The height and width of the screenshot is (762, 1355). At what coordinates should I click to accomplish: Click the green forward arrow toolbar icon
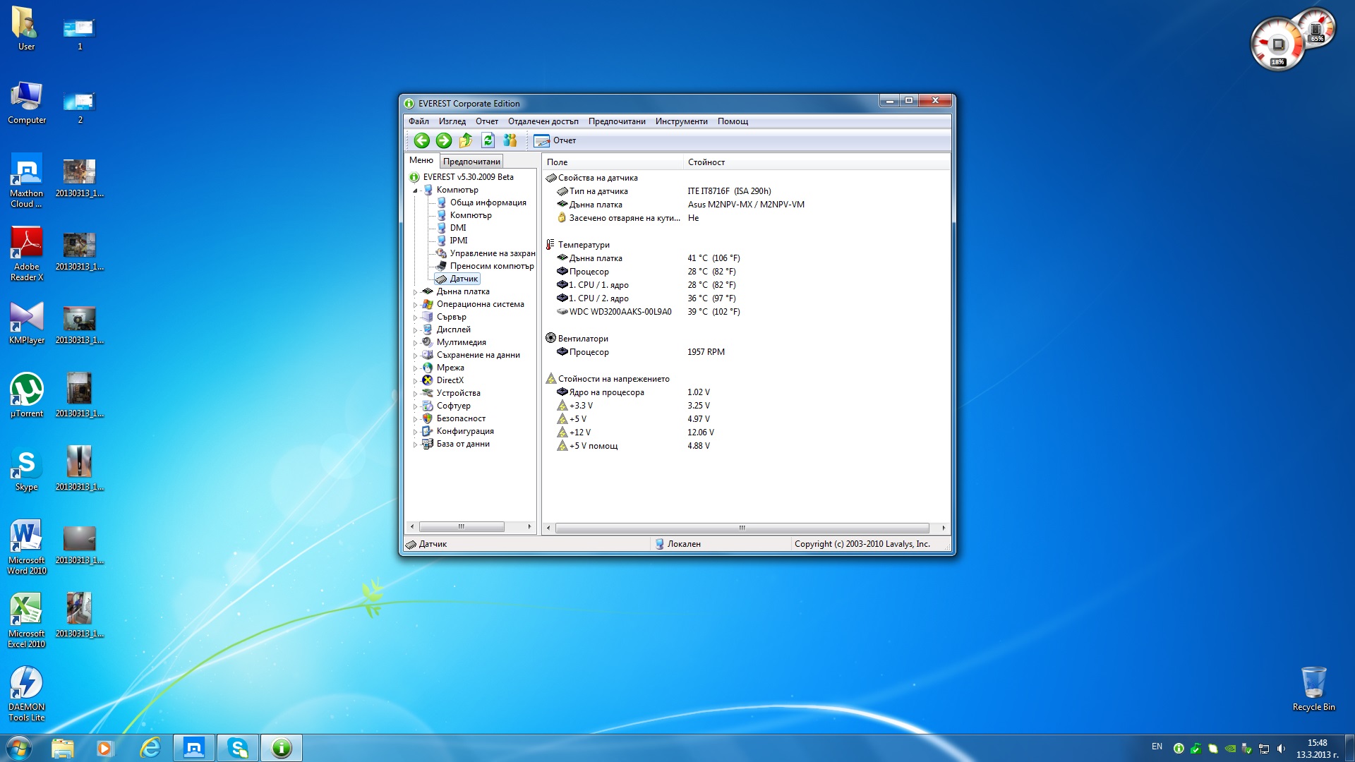[443, 141]
